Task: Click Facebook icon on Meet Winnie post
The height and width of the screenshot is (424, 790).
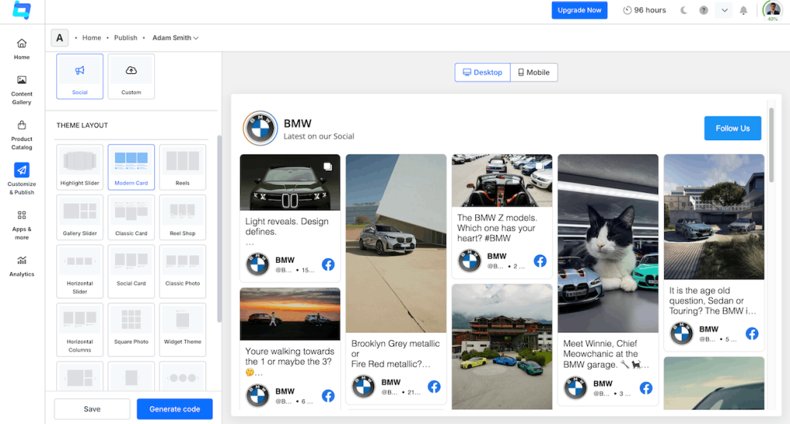Action: [646, 388]
